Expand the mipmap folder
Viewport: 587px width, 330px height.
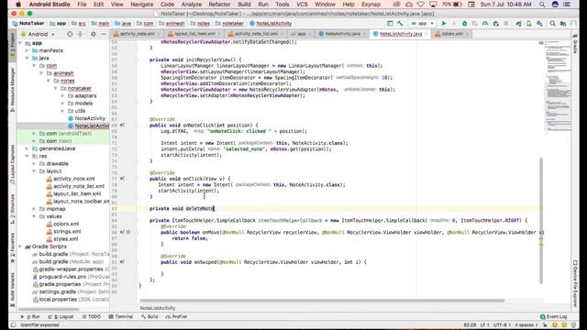coord(35,209)
